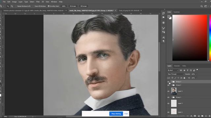Open the Opacity slider dropdown arrow
This screenshot has width=211, height=118.
coord(196,74)
